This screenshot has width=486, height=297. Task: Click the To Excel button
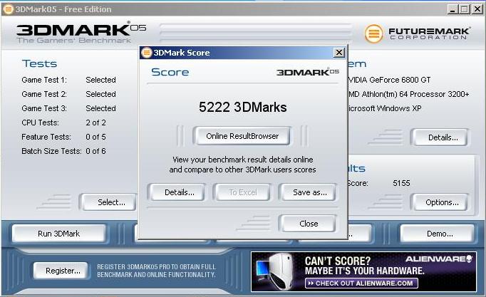pos(242,192)
